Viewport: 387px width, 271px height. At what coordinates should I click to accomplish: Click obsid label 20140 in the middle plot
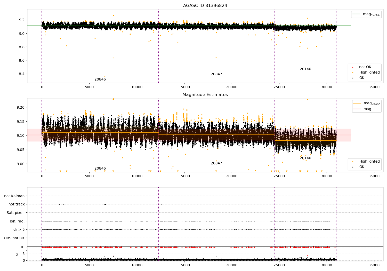click(x=305, y=158)
